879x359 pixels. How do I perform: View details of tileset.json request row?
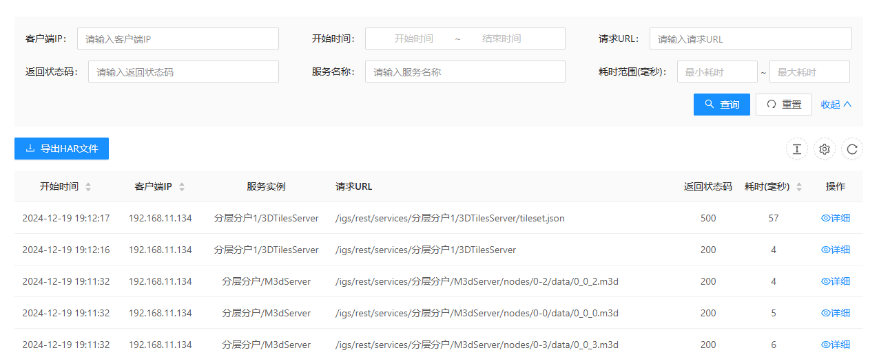pos(836,218)
